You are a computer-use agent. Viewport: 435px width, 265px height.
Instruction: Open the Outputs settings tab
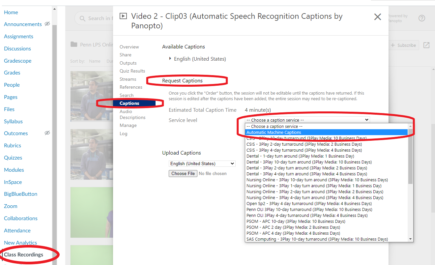(x=128, y=63)
